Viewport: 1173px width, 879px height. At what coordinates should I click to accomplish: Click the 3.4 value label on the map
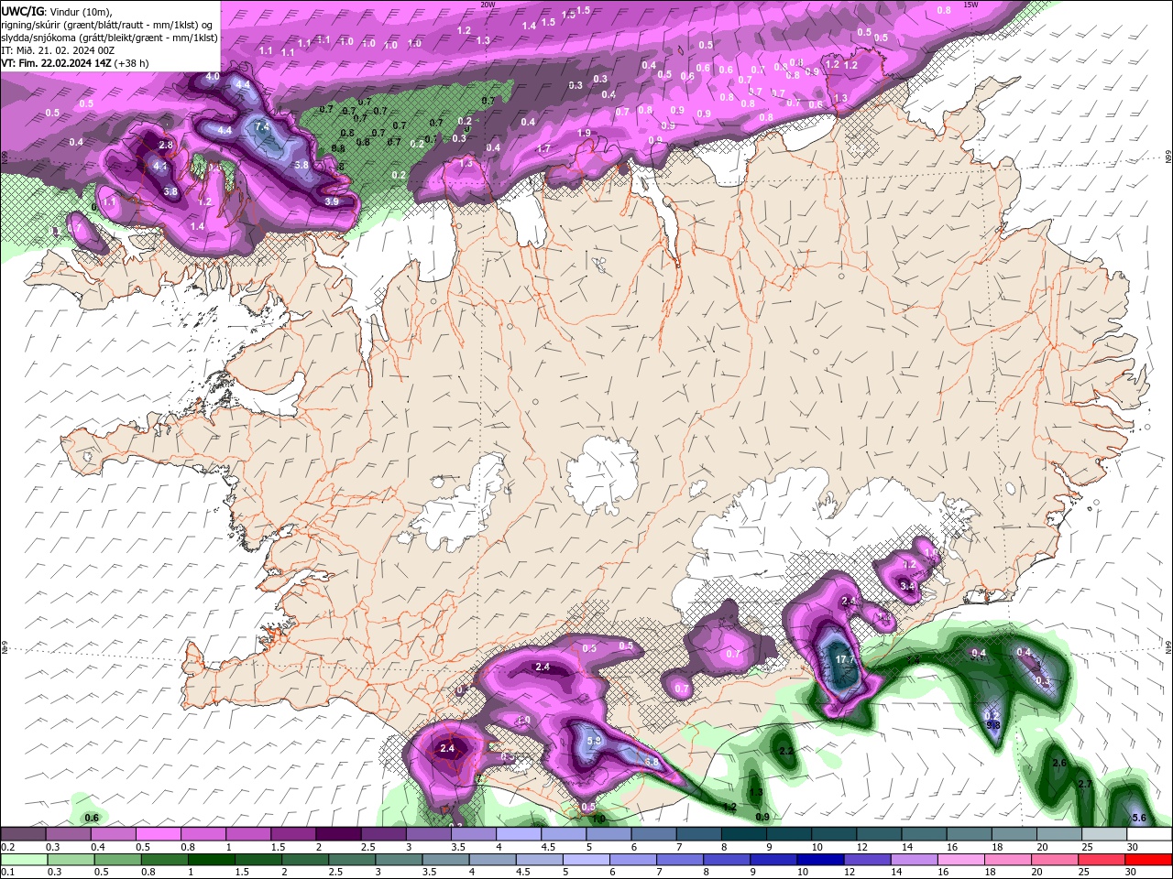point(907,586)
